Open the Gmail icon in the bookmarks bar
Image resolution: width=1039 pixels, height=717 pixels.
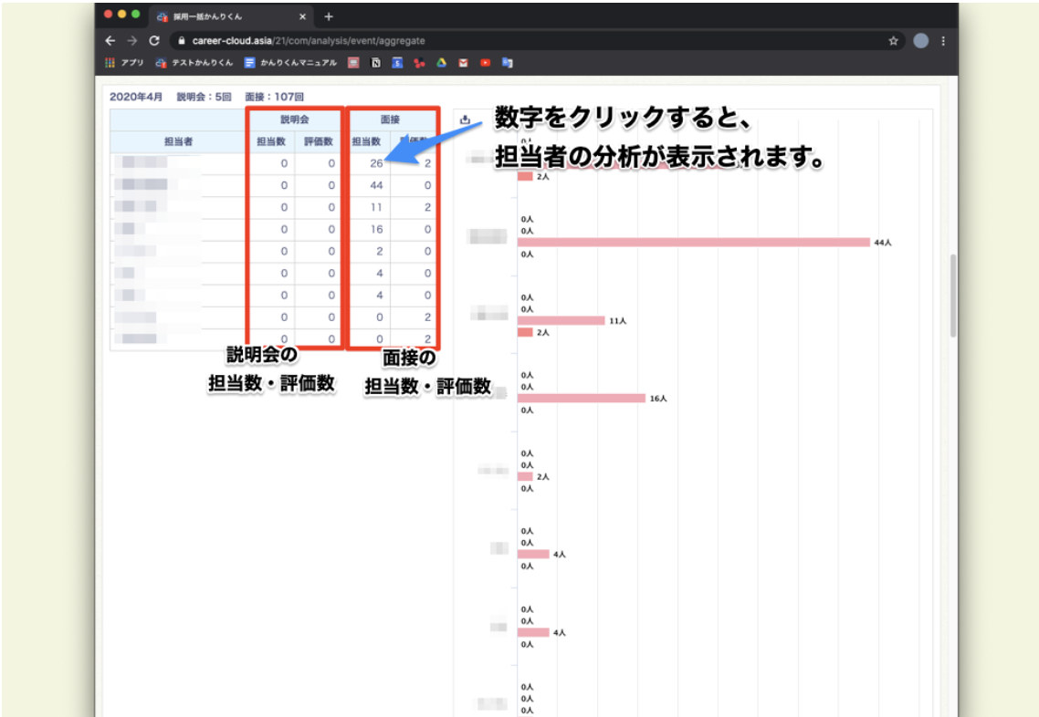[463, 63]
